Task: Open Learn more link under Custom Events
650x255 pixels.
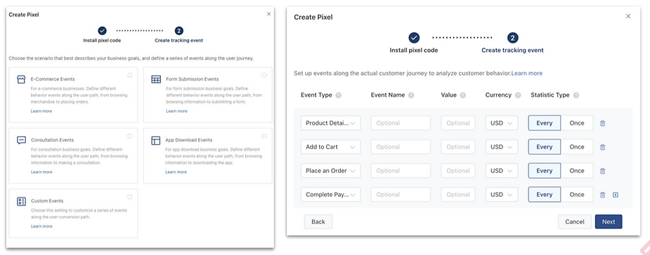Action: click(x=41, y=226)
